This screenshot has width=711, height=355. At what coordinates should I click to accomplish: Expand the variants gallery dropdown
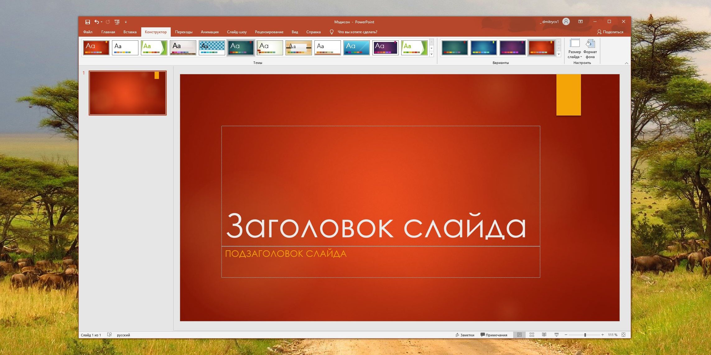click(x=559, y=54)
